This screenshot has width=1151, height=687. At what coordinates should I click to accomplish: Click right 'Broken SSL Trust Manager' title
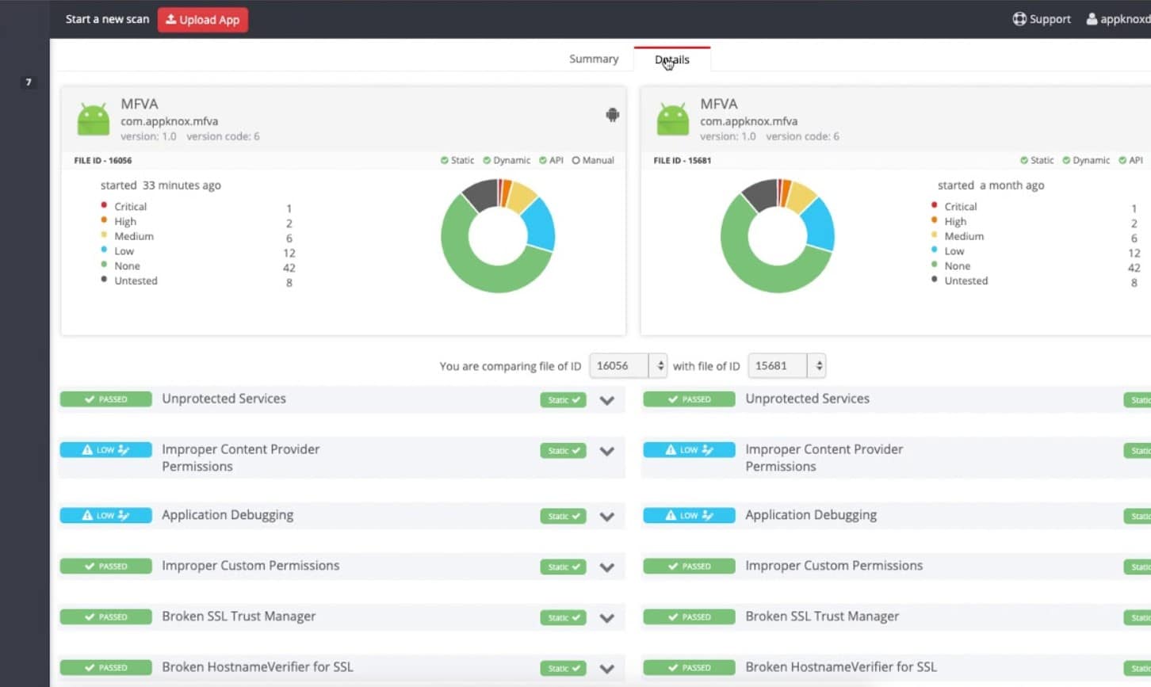[822, 616]
